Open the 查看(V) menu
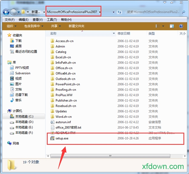This screenshot has width=189, height=174. (37, 19)
